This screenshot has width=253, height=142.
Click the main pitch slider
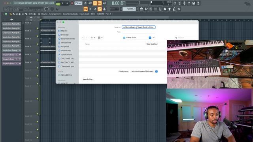click(52, 9)
